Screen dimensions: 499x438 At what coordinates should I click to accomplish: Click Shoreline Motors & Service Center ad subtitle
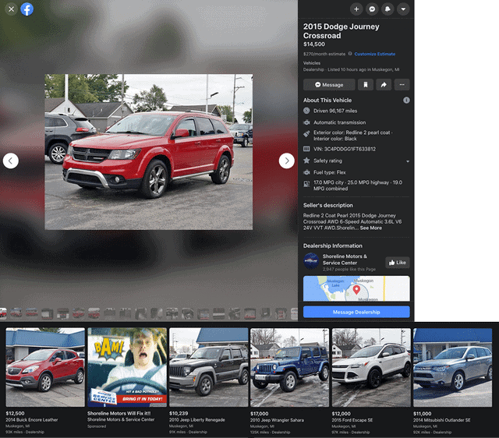coord(121,419)
